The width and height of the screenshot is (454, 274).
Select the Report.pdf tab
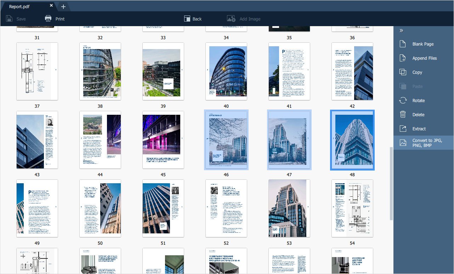coord(28,6)
